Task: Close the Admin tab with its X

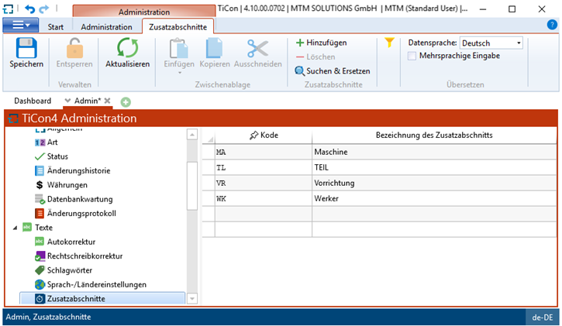Action: (x=107, y=101)
